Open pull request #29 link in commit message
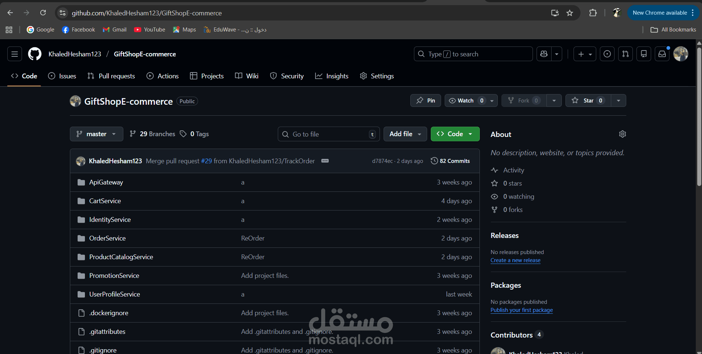The width and height of the screenshot is (702, 354). point(206,161)
